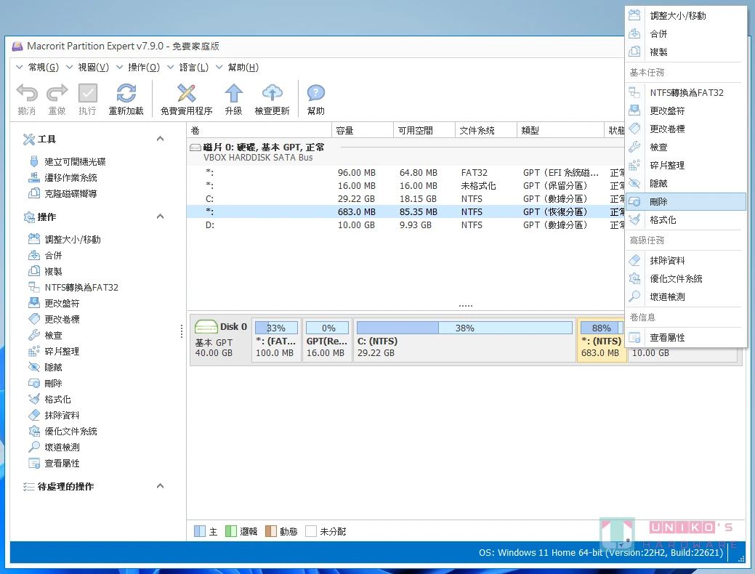Select 克隆磁碟嚮導 in tools sidebar
Image resolution: width=755 pixels, height=574 pixels.
(62, 193)
